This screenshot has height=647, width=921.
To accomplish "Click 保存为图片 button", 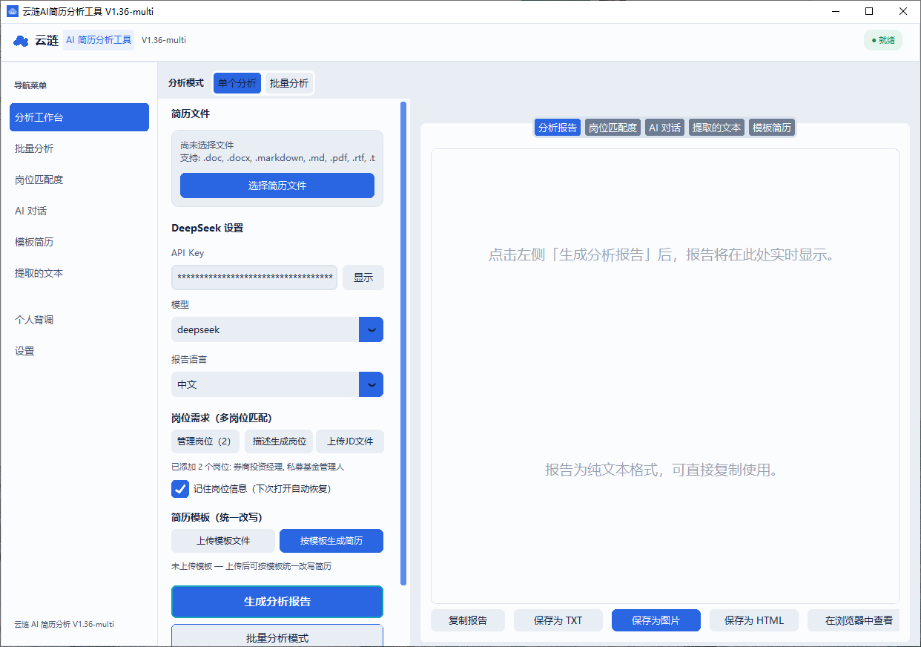I will pyautogui.click(x=656, y=620).
